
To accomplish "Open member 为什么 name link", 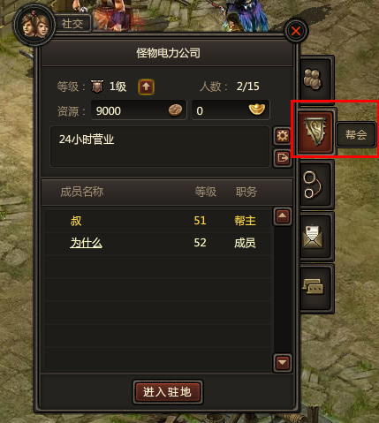I will (x=86, y=243).
